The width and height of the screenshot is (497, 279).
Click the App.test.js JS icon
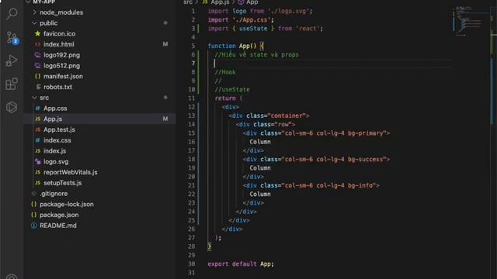pos(38,129)
